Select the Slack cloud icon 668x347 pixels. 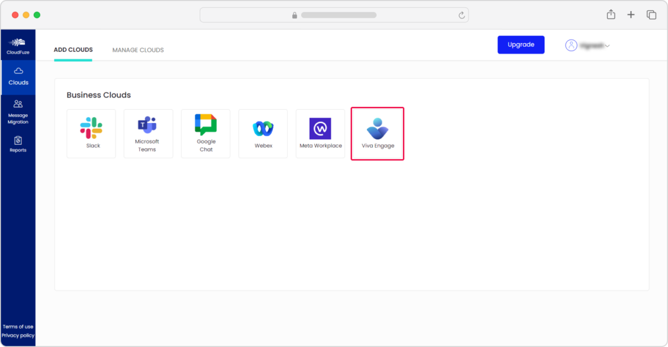coord(91,133)
